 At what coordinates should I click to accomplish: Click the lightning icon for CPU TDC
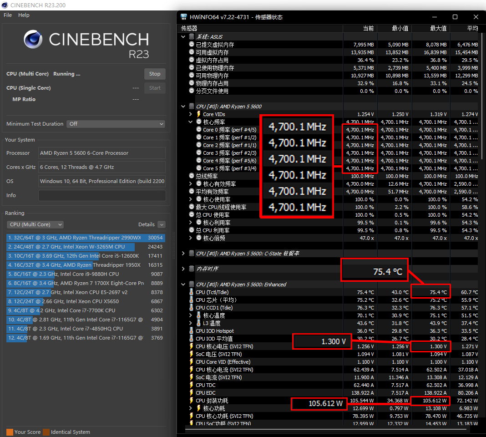pos(191,385)
